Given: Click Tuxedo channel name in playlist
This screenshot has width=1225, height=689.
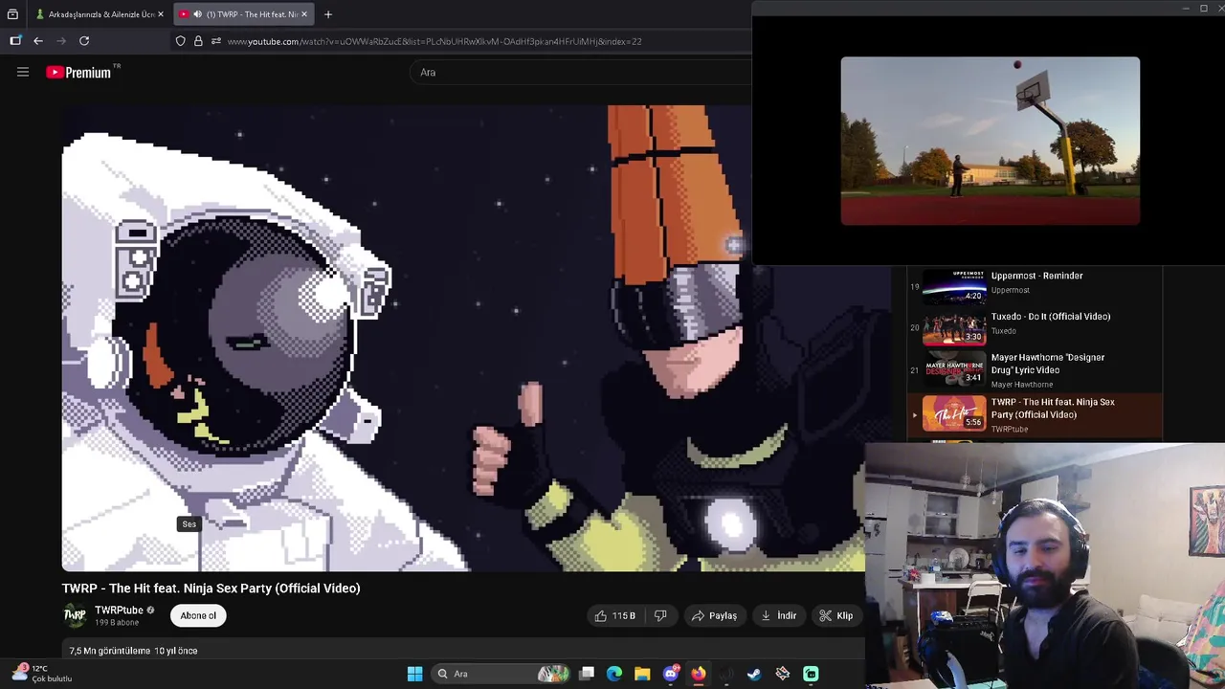Looking at the screenshot, I should (x=1003, y=331).
